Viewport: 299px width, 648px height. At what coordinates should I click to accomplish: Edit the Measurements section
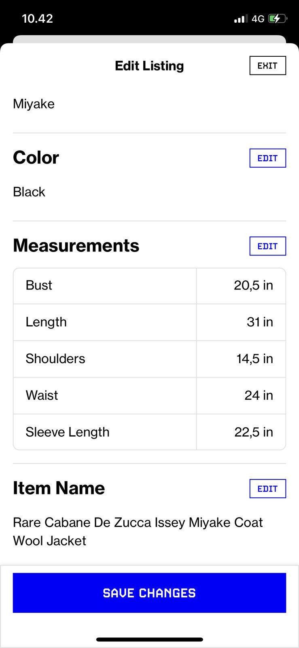267,246
